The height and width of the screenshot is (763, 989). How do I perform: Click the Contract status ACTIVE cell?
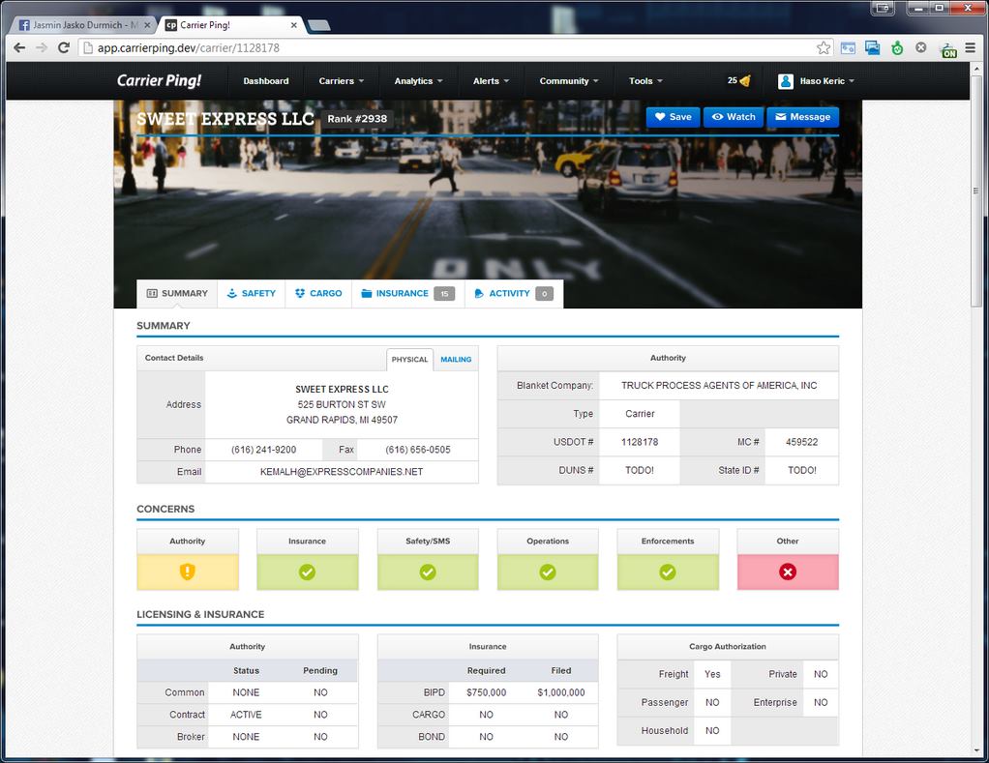[246, 715]
